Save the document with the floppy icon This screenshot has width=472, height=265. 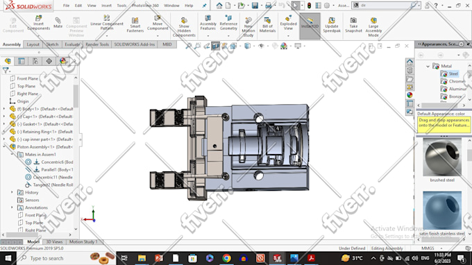[x=255, y=6]
